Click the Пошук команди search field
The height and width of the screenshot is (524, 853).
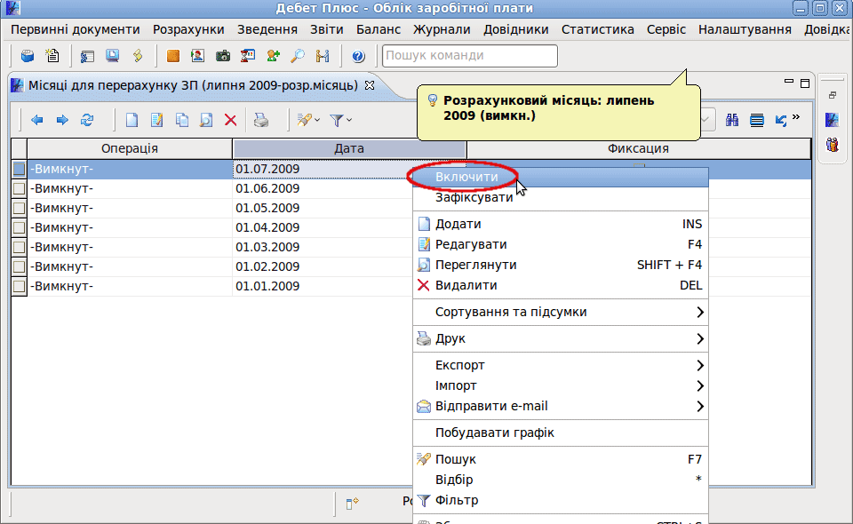coord(470,55)
